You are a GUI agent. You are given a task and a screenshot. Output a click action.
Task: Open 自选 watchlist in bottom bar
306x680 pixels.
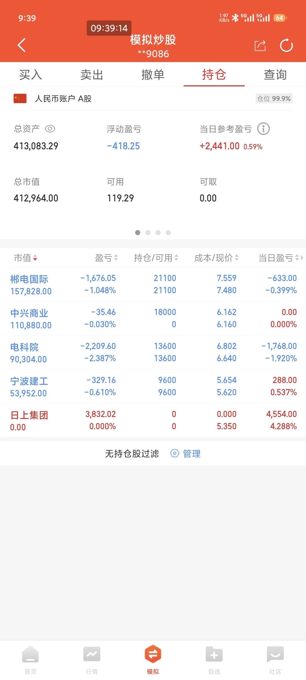[214, 660]
